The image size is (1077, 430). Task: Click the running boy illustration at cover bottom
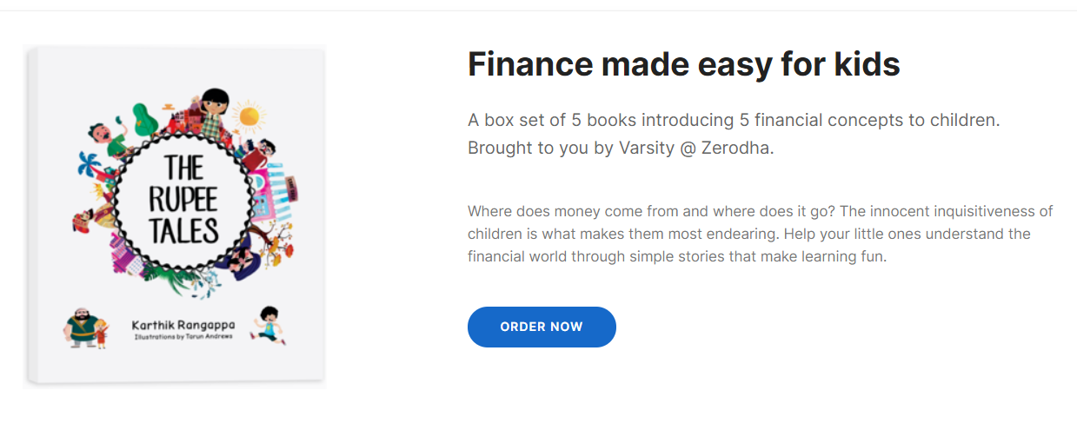coord(266,325)
